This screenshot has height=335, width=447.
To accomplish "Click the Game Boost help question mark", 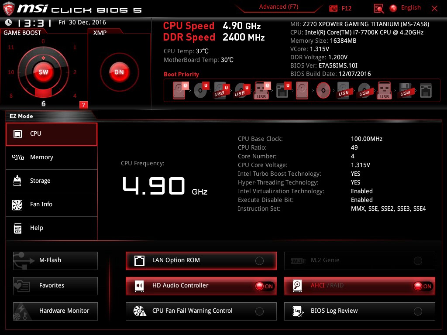I will pos(83,105).
